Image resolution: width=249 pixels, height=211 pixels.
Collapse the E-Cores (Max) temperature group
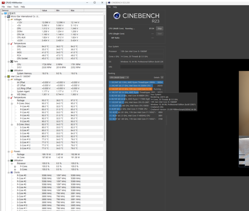tap(12, 124)
